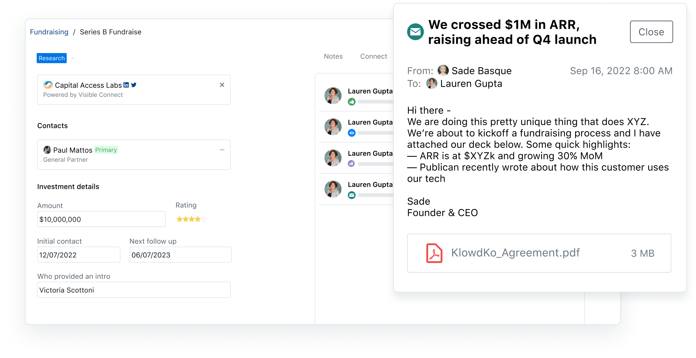The image size is (696, 358).
Task: Click the LinkedIn icon beside Capital Access Labs
Action: click(126, 85)
